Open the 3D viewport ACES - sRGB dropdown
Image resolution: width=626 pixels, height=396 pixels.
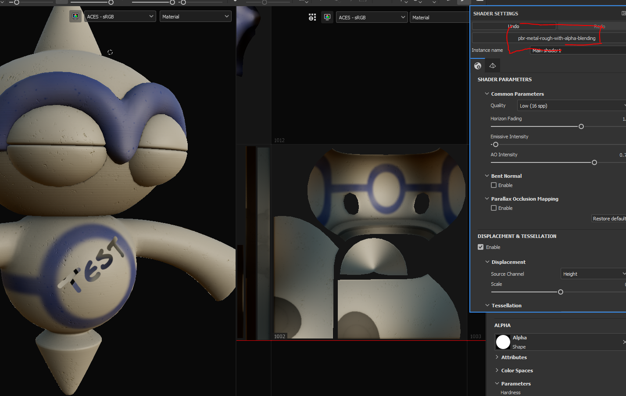click(120, 17)
